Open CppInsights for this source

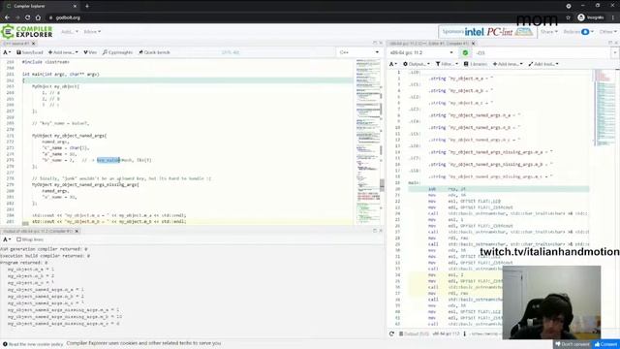point(117,52)
